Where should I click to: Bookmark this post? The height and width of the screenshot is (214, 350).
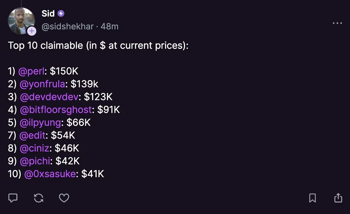[313, 198]
